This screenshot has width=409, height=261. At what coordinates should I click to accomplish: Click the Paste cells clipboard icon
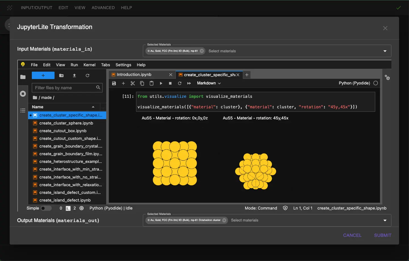pyautogui.click(x=151, y=83)
